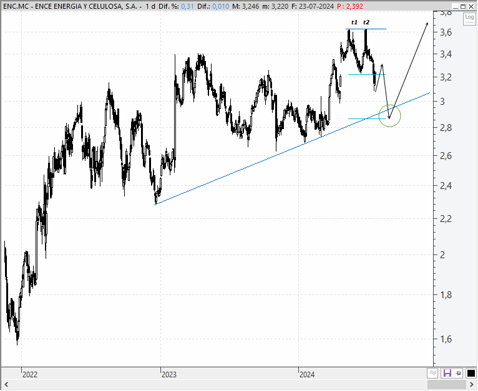Click the 2023 time axis label
This screenshot has width=478, height=391.
pyautogui.click(x=169, y=375)
